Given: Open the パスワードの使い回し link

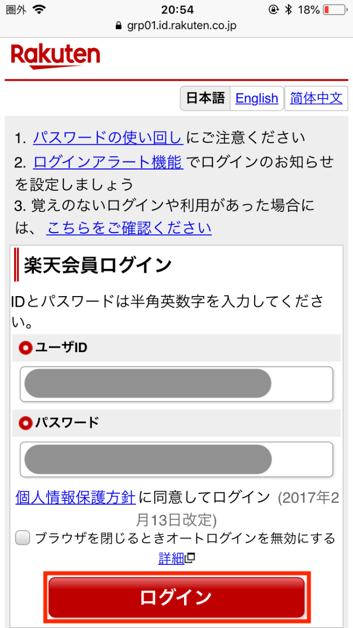Looking at the screenshot, I should [108, 137].
